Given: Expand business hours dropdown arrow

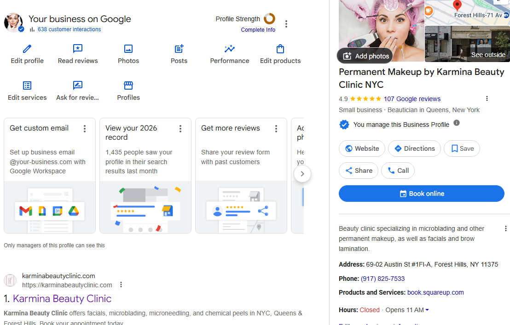Looking at the screenshot, I should pos(427,310).
